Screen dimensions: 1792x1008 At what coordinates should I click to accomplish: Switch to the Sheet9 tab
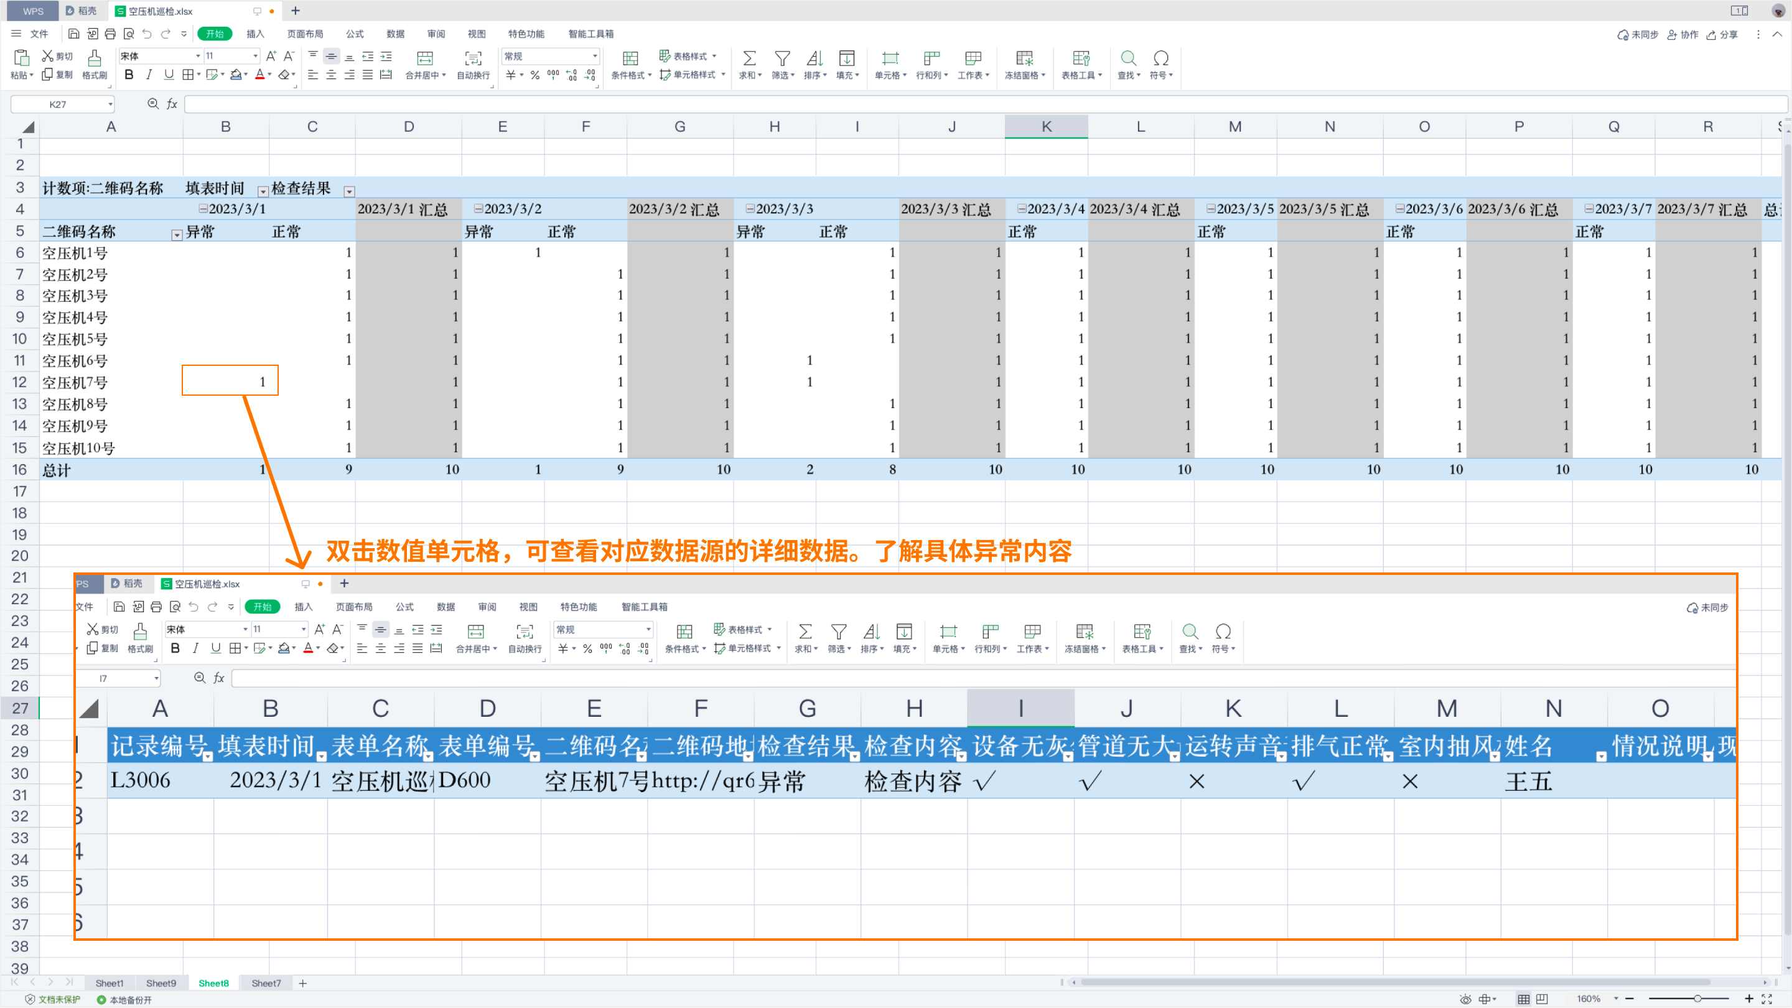click(161, 983)
